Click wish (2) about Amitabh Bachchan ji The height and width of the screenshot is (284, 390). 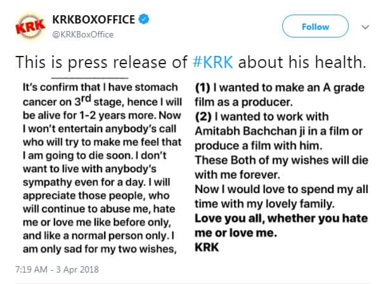click(278, 131)
